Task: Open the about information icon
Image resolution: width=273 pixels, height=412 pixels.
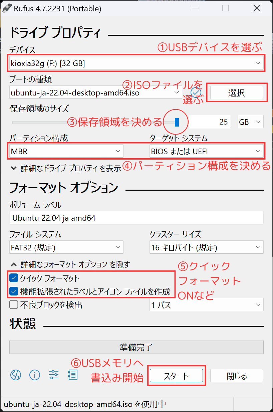Action: coord(35,375)
